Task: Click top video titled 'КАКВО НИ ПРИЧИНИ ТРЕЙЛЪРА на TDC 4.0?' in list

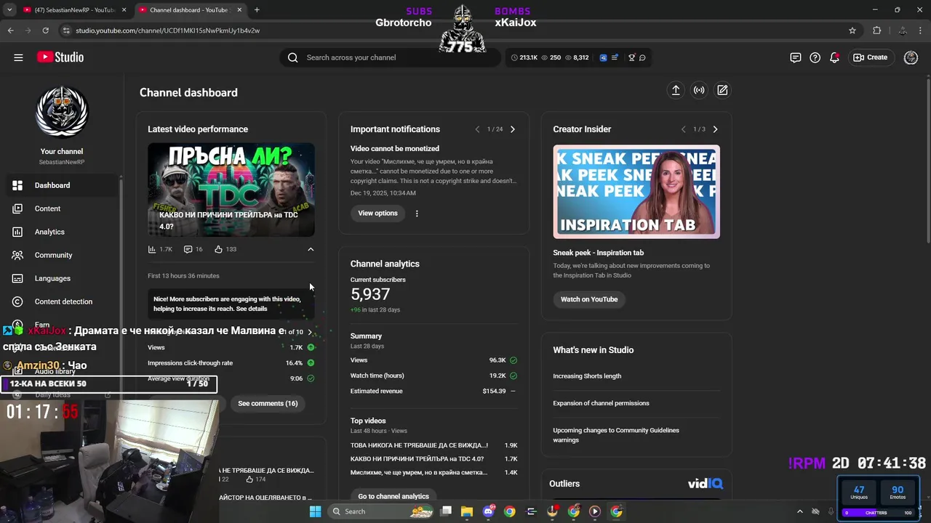Action: [417, 459]
